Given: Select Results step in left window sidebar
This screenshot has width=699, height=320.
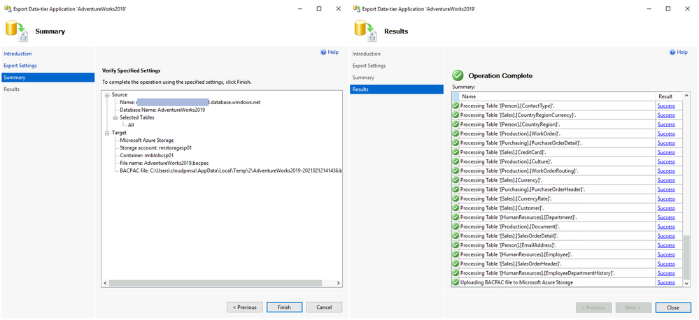Looking at the screenshot, I should click(x=12, y=89).
